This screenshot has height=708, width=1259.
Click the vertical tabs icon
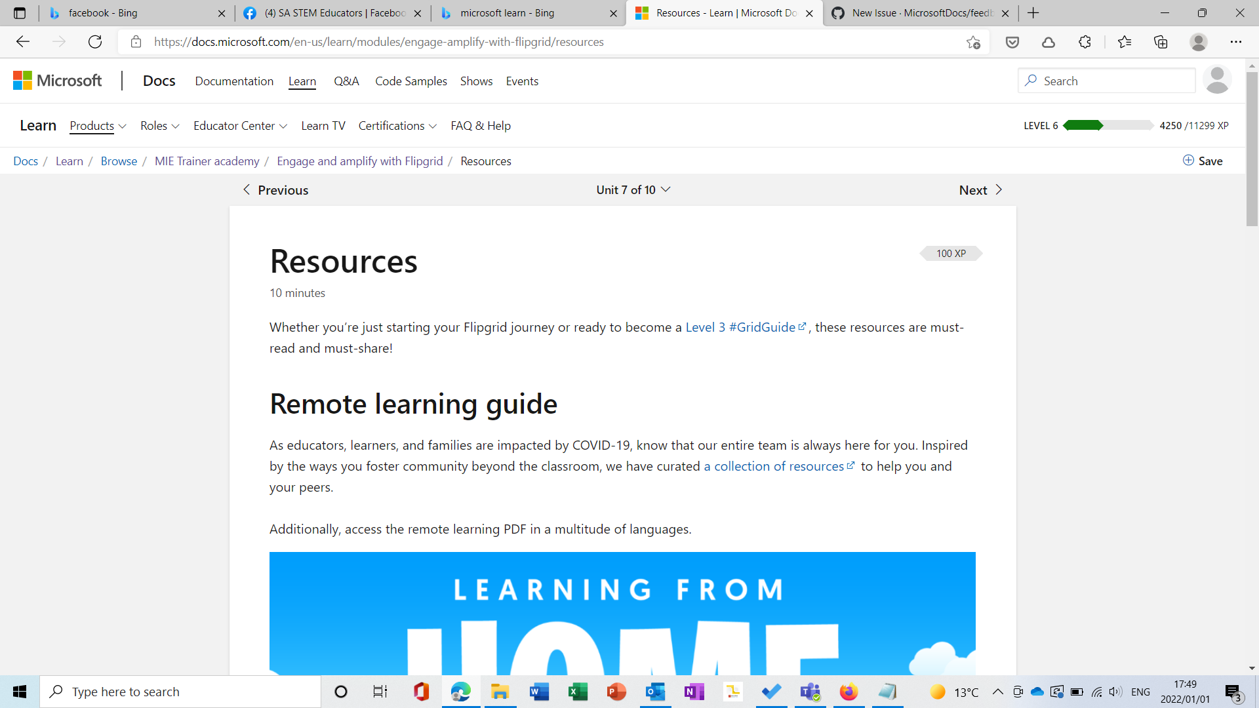tap(20, 13)
